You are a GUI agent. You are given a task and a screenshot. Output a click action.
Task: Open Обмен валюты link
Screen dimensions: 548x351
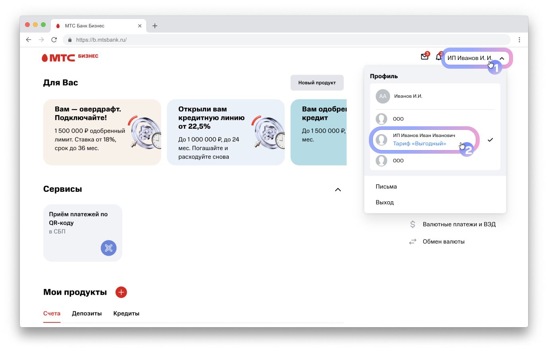click(444, 241)
